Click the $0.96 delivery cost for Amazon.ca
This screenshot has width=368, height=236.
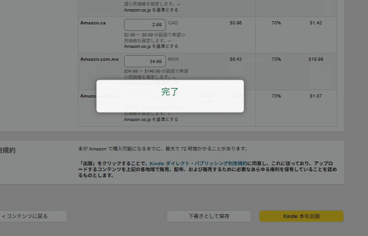click(236, 23)
